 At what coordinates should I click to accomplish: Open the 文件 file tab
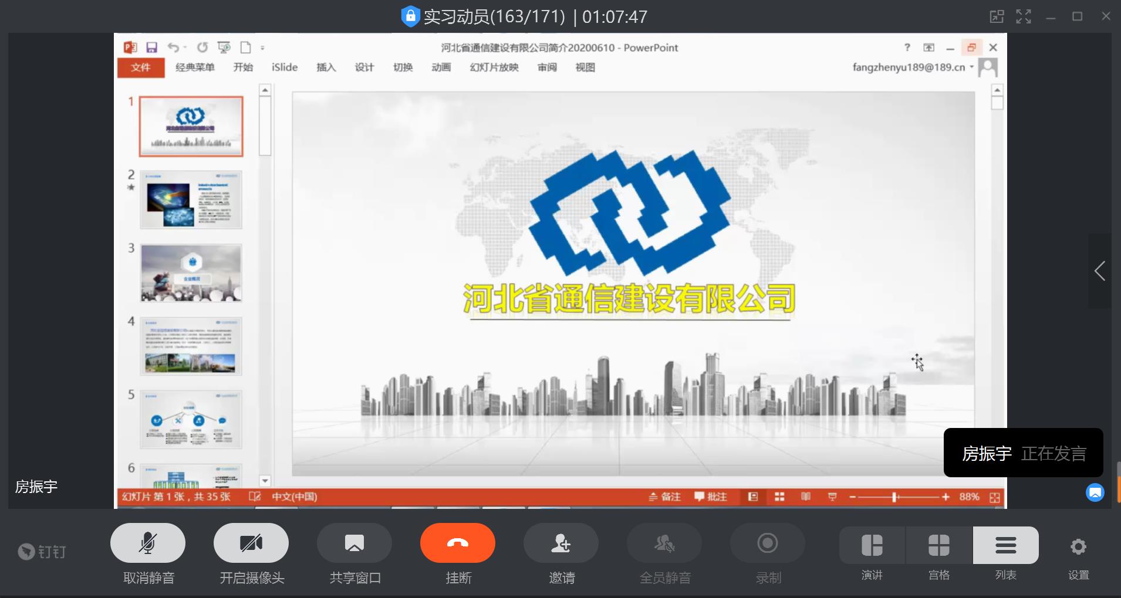point(140,67)
